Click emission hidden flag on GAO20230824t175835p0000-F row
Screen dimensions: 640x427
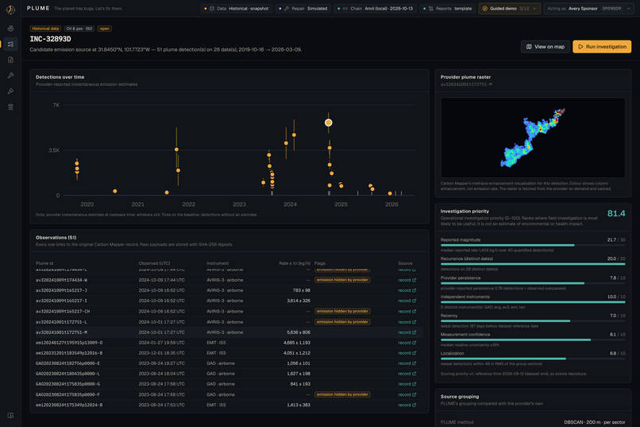pyautogui.click(x=342, y=394)
